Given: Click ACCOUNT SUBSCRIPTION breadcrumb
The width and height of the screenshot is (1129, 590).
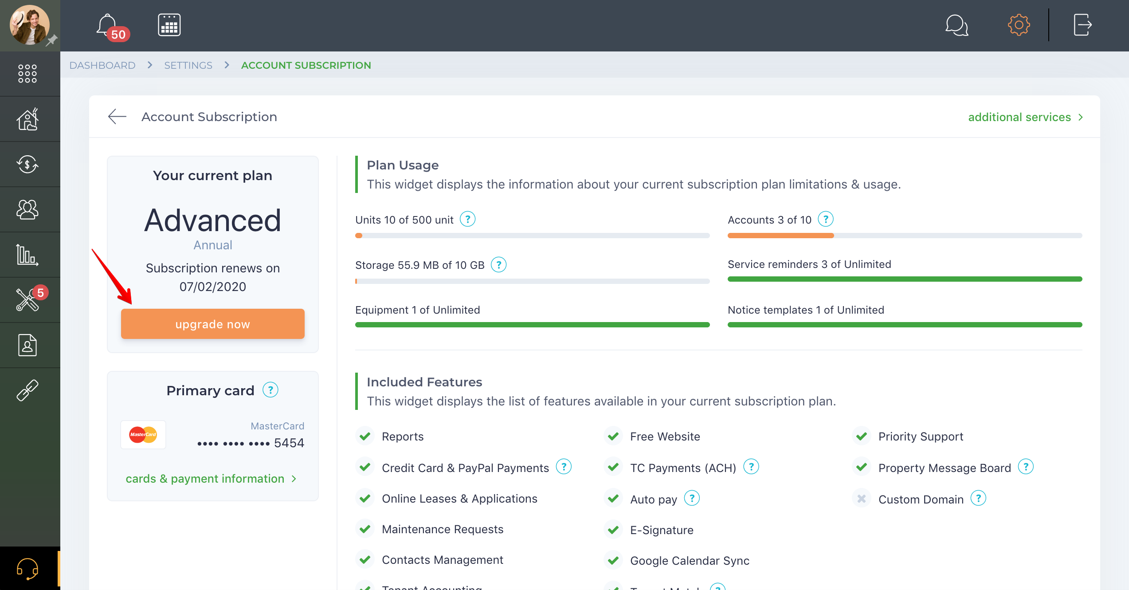Looking at the screenshot, I should point(306,65).
